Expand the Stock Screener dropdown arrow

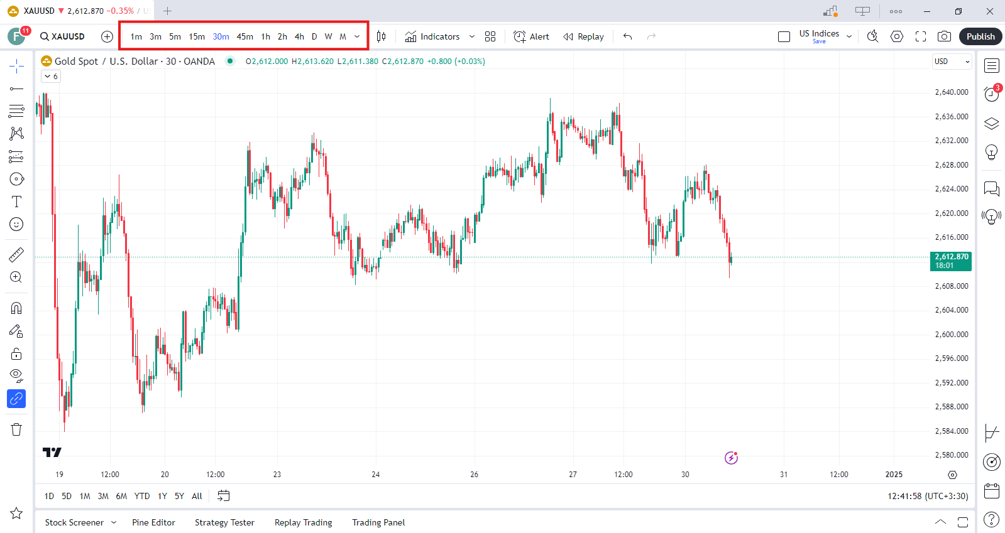pyautogui.click(x=114, y=522)
